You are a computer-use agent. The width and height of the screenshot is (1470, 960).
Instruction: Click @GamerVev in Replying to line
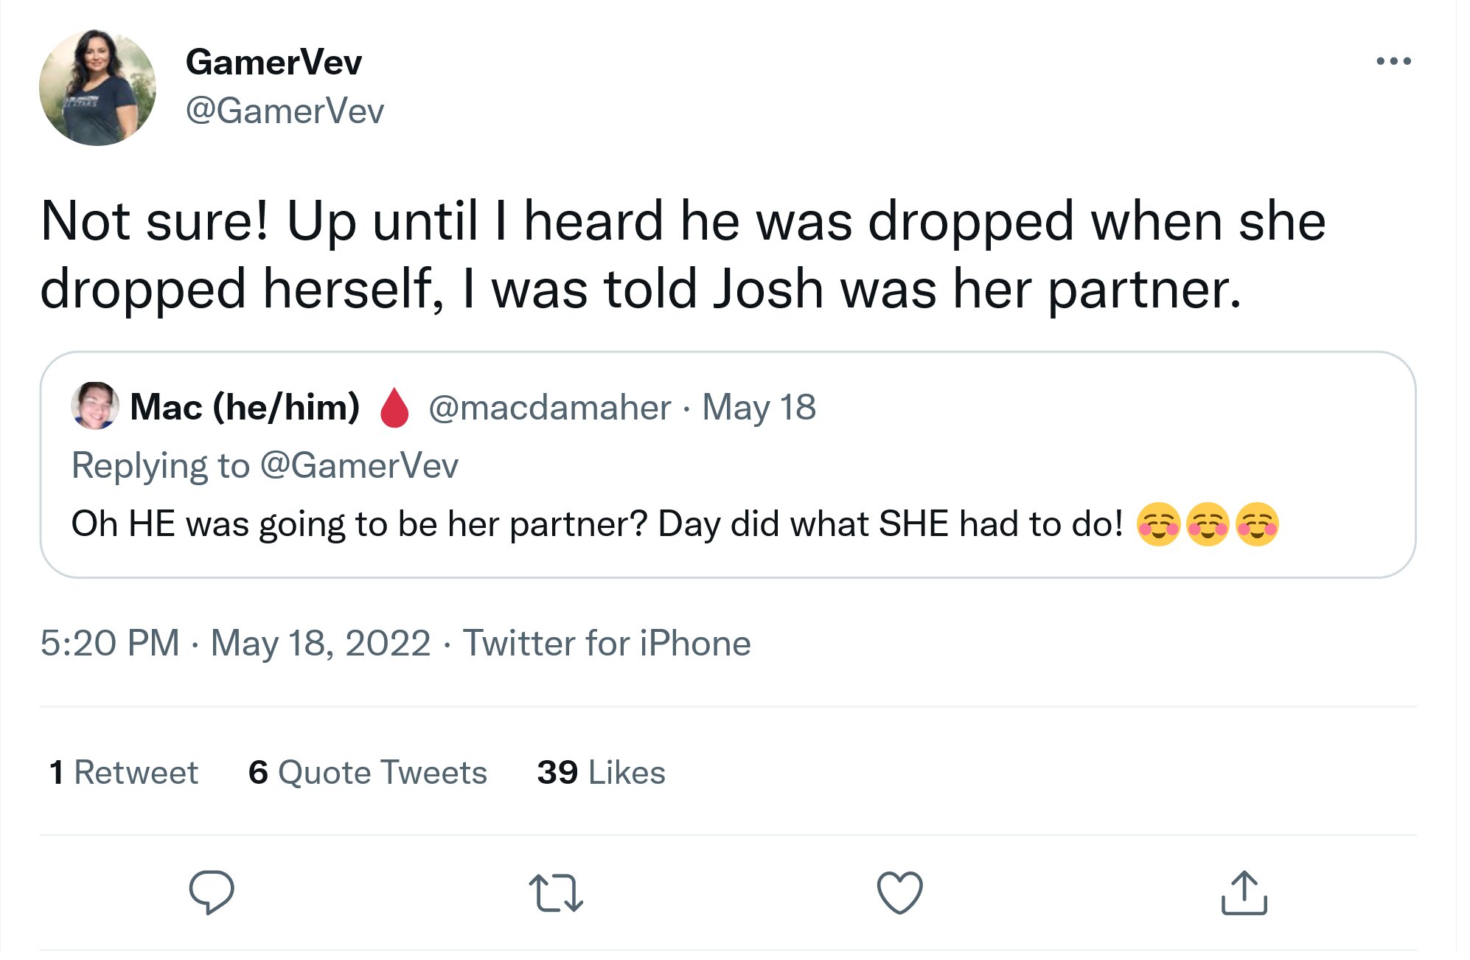click(x=359, y=465)
